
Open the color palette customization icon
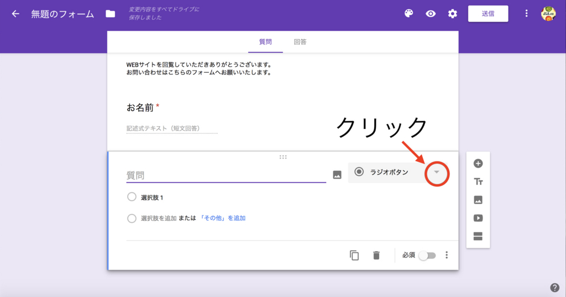(408, 14)
